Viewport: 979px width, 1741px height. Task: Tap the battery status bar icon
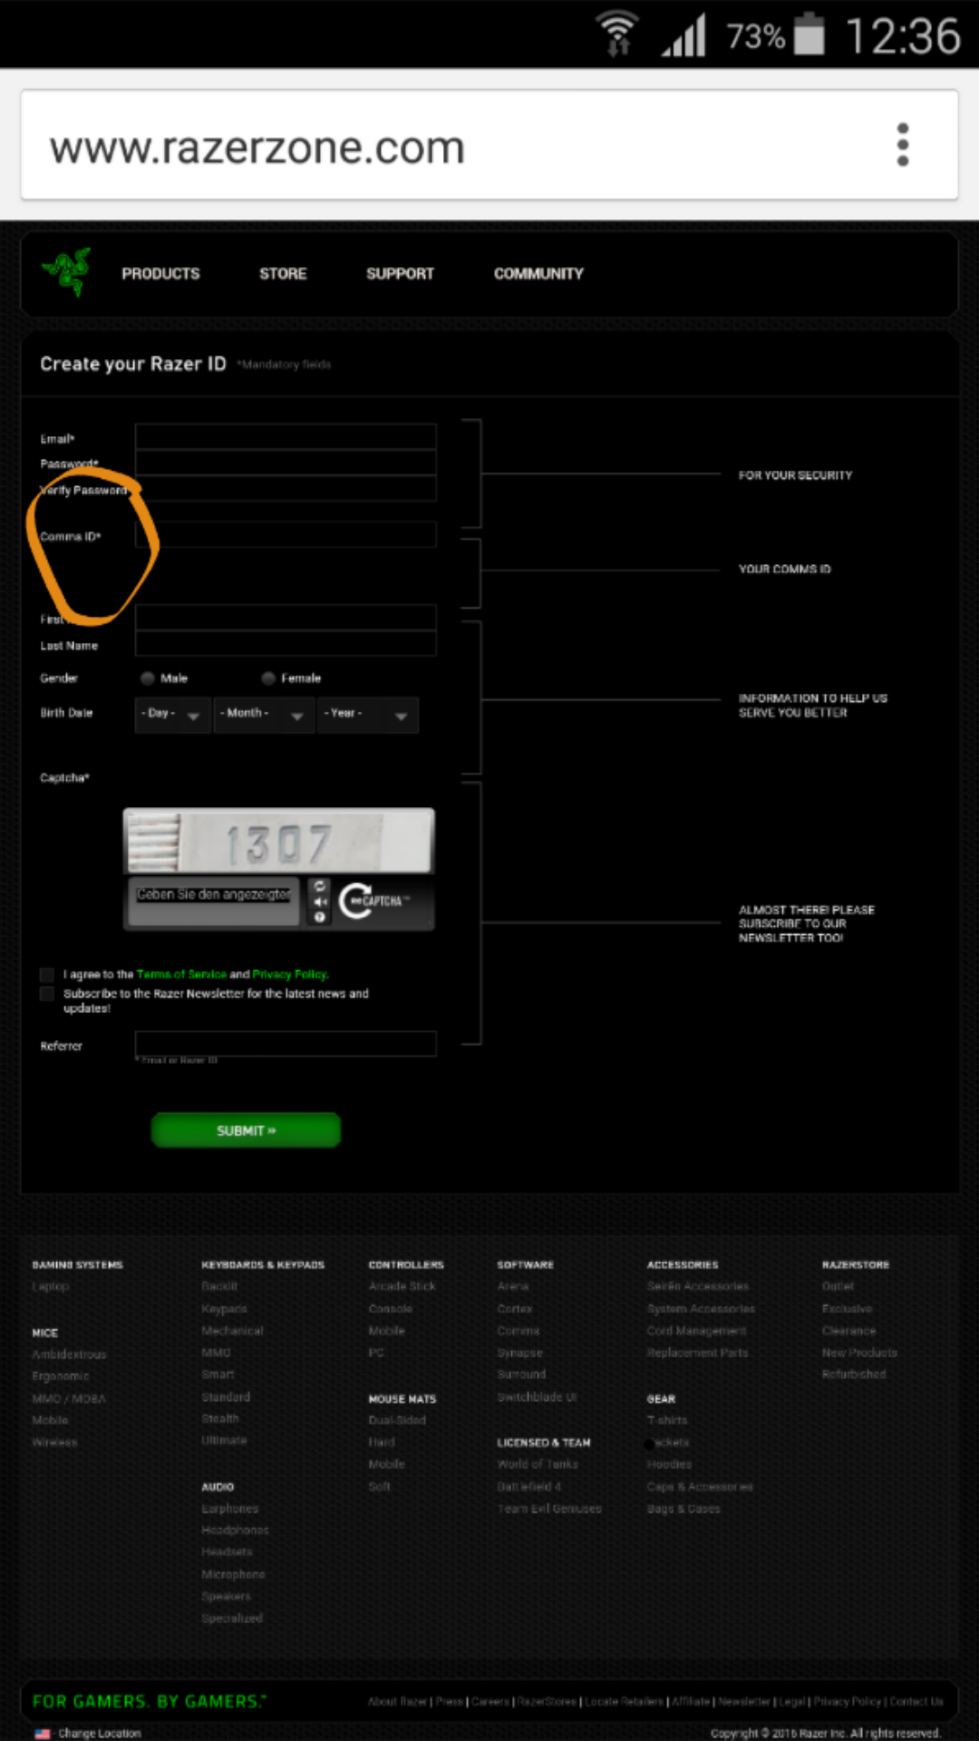point(810,34)
